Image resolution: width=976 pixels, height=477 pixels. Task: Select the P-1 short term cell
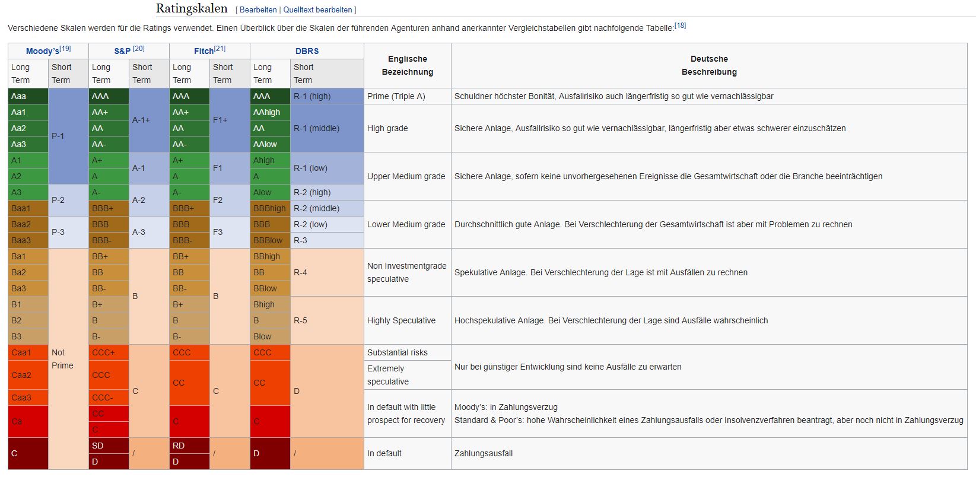click(68, 136)
